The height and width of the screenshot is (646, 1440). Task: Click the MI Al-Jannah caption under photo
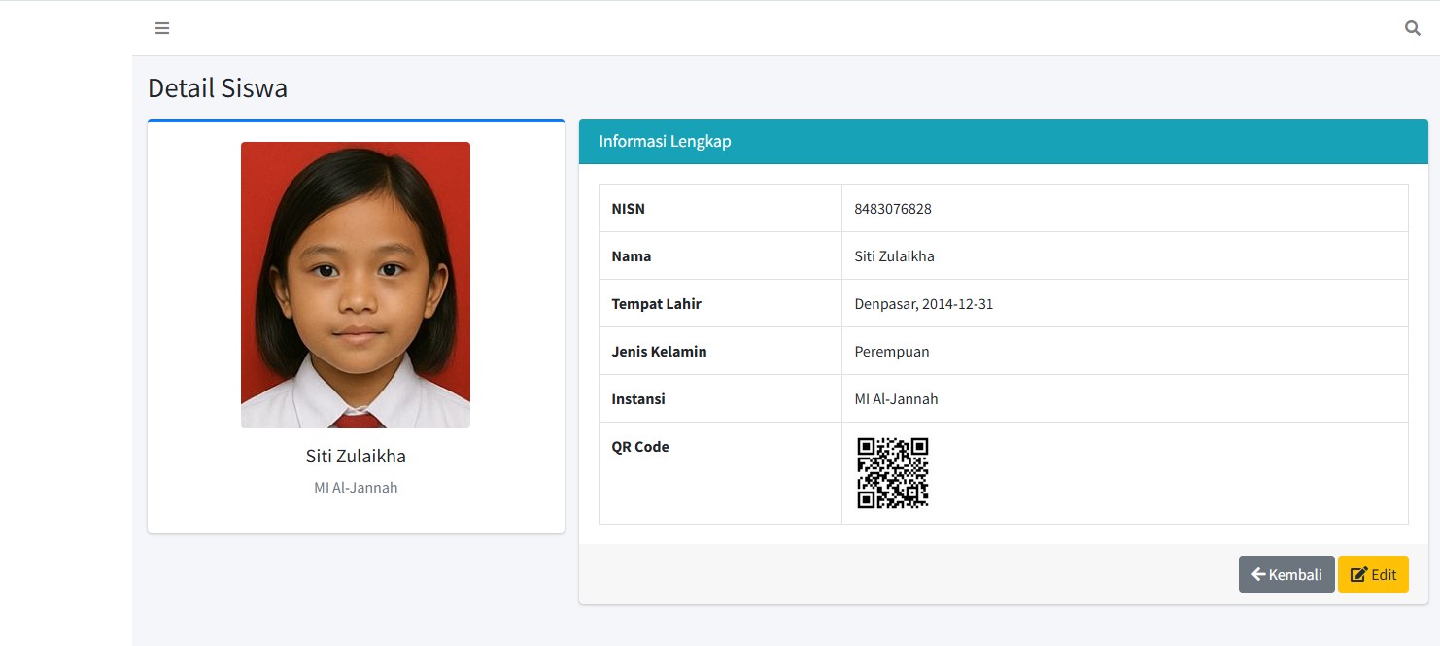point(356,488)
